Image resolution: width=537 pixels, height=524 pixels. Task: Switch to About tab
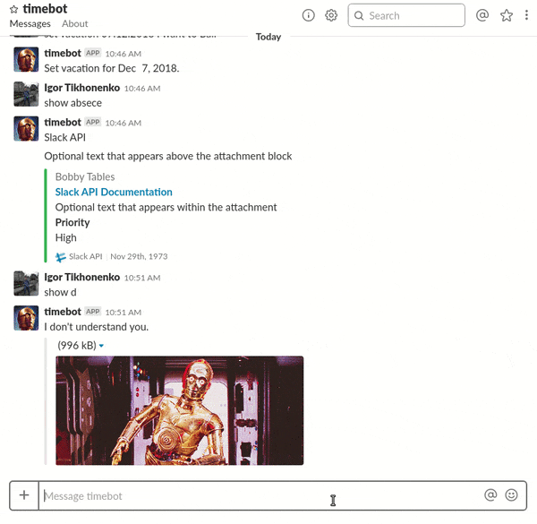coord(75,23)
